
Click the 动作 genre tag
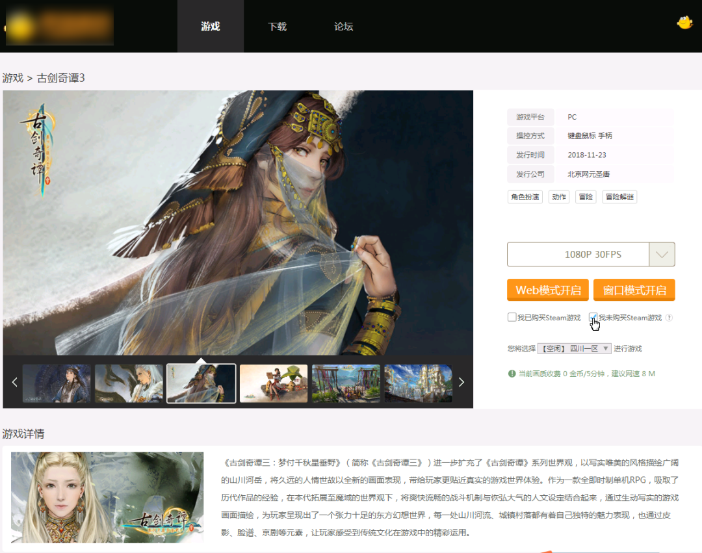click(559, 197)
